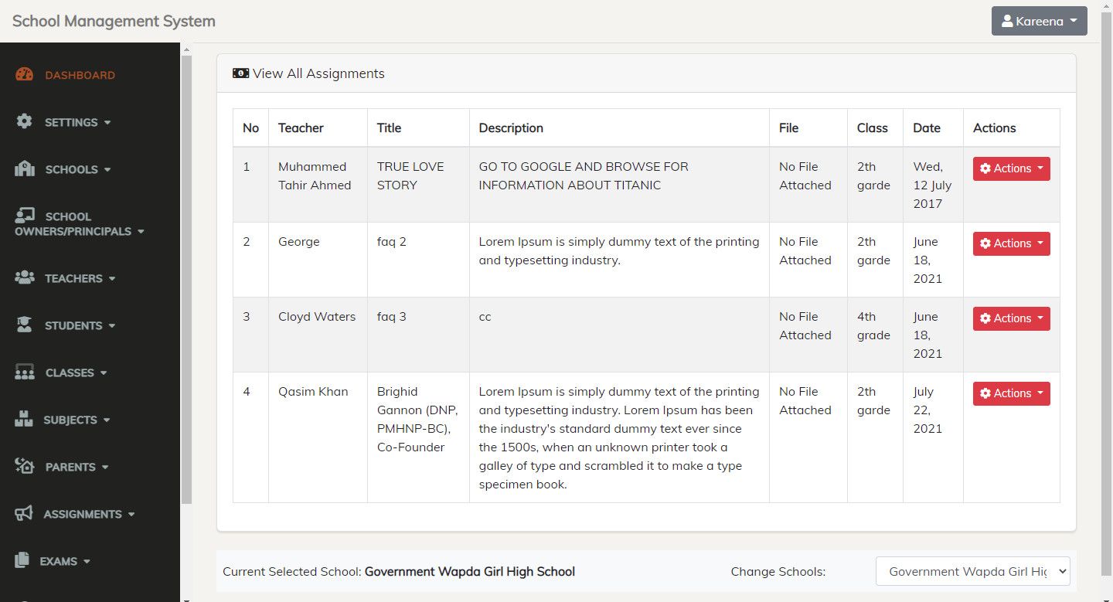Click the Assignments megaphone icon
The height and width of the screenshot is (602, 1113).
pos(24,513)
